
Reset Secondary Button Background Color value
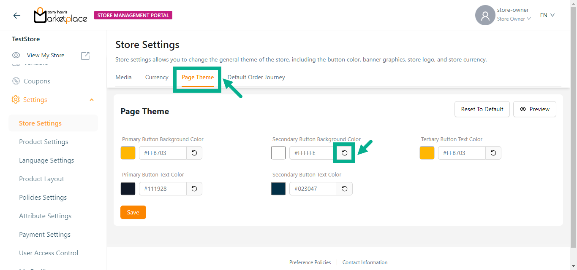(345, 153)
